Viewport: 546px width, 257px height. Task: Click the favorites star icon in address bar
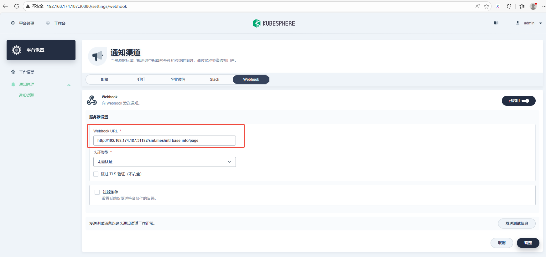tap(486, 6)
